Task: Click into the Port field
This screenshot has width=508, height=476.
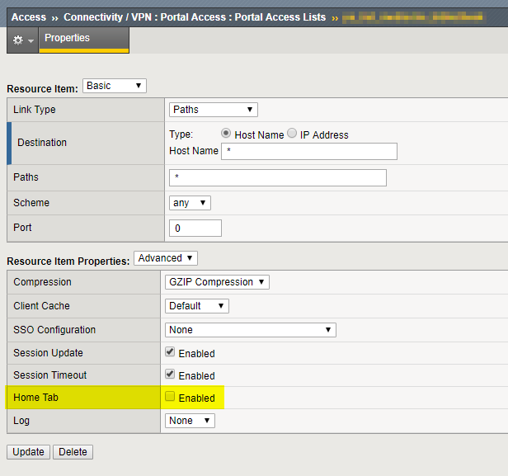Action: point(195,228)
